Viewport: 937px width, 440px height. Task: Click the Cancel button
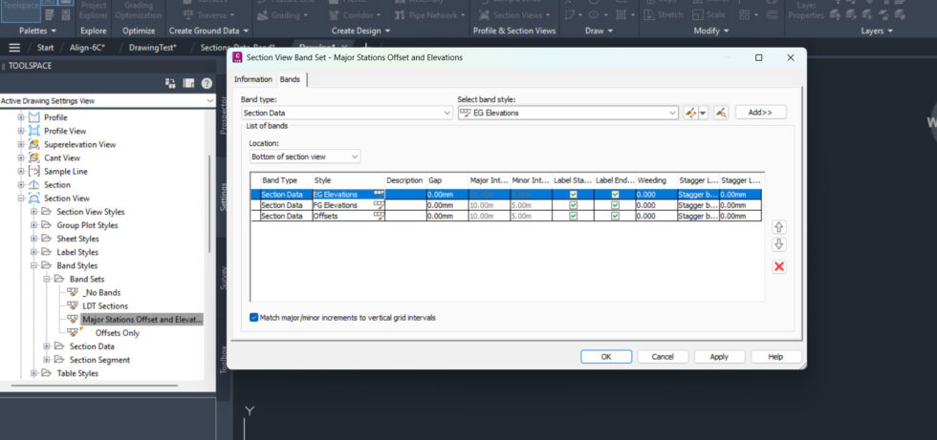[663, 357]
